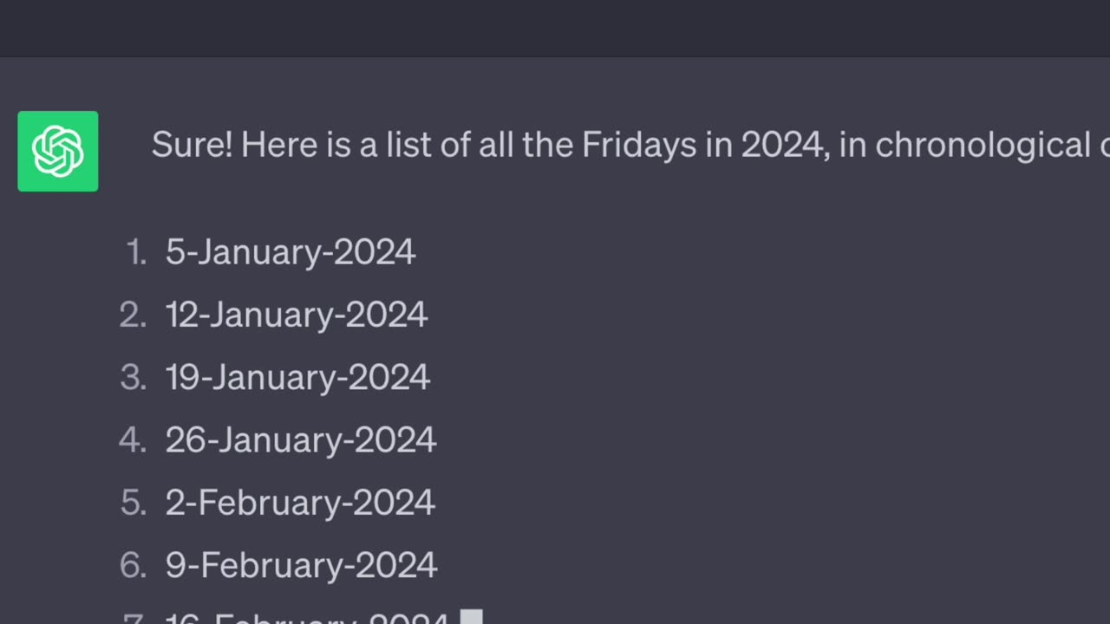Click the word 'chronological' in the response
1110x624 pixels.
click(x=982, y=146)
